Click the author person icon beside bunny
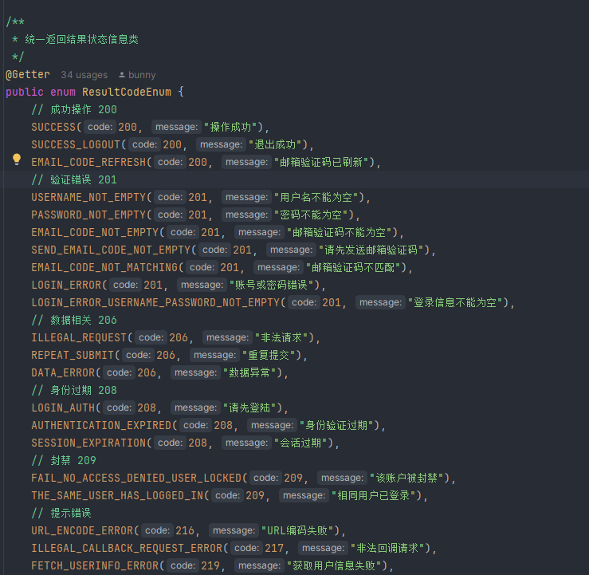Image resolution: width=589 pixels, height=575 pixels. 122,75
